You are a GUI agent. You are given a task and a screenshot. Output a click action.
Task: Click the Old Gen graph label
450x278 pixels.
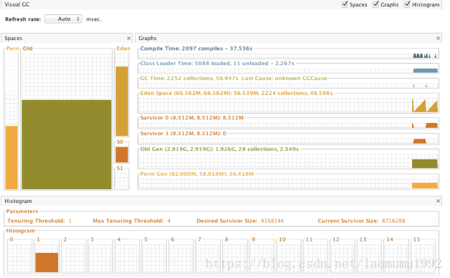(x=219, y=149)
